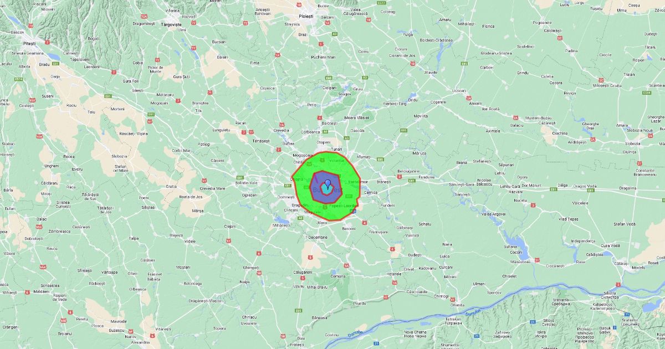Select the Oltenița label near the Danube
The image size is (665, 349).
point(457,305)
